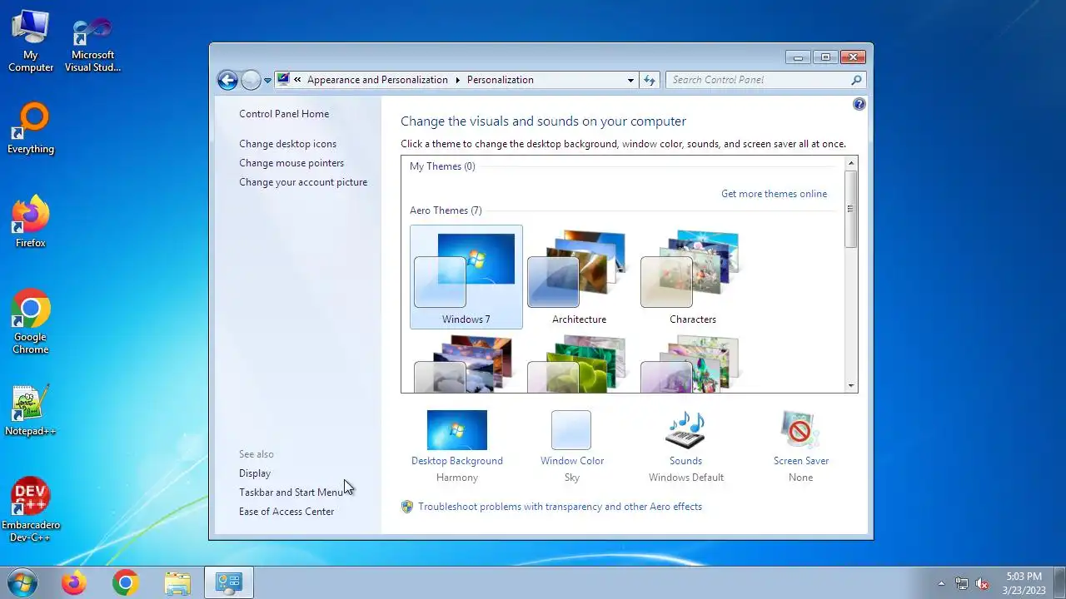Image resolution: width=1066 pixels, height=599 pixels.
Task: Click the Back arrow in Control Panel
Action: [x=227, y=80]
